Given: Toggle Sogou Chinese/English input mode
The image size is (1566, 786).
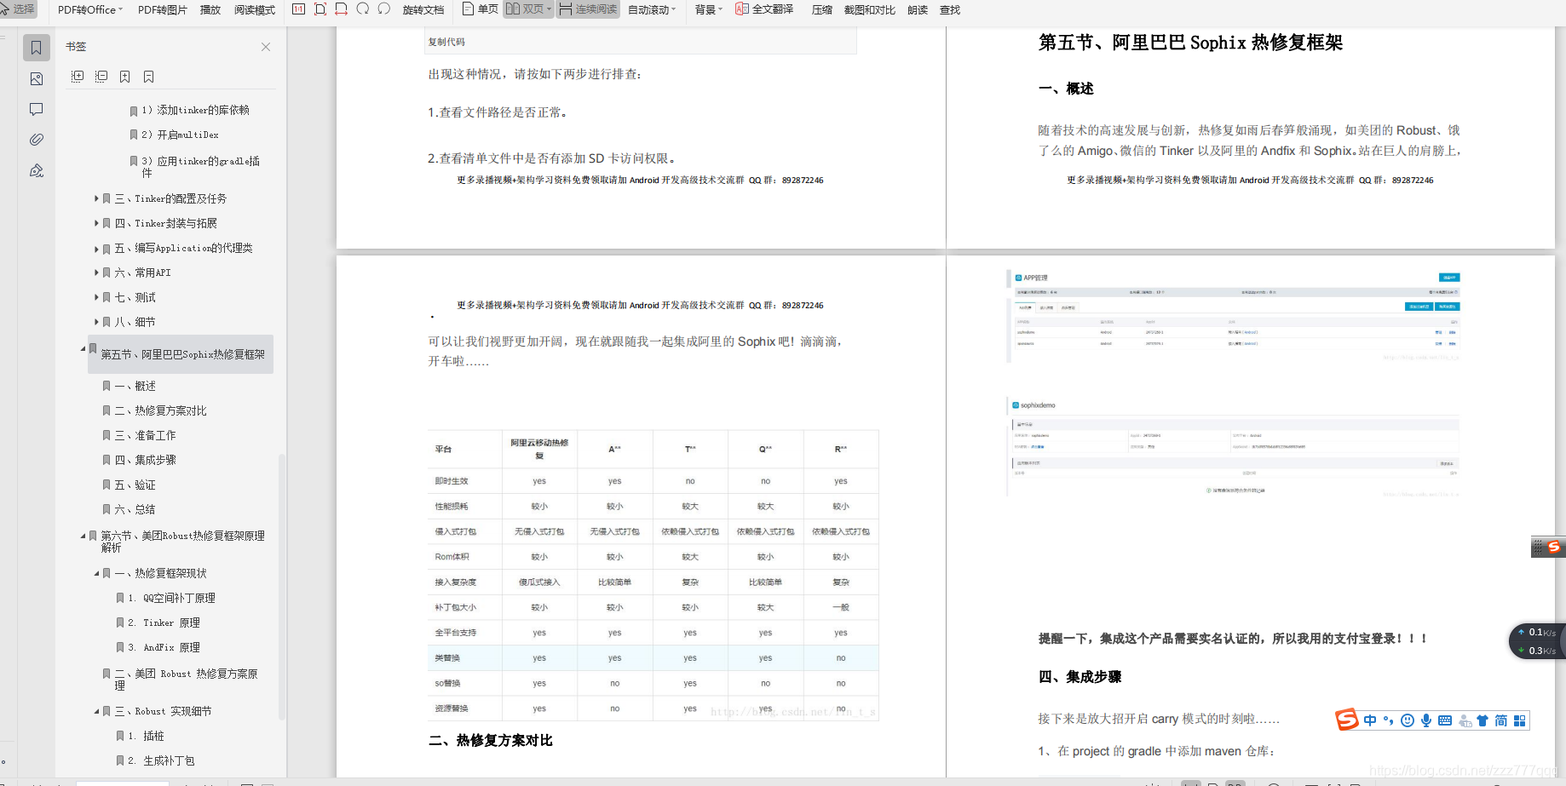Looking at the screenshot, I should pos(1370,720).
